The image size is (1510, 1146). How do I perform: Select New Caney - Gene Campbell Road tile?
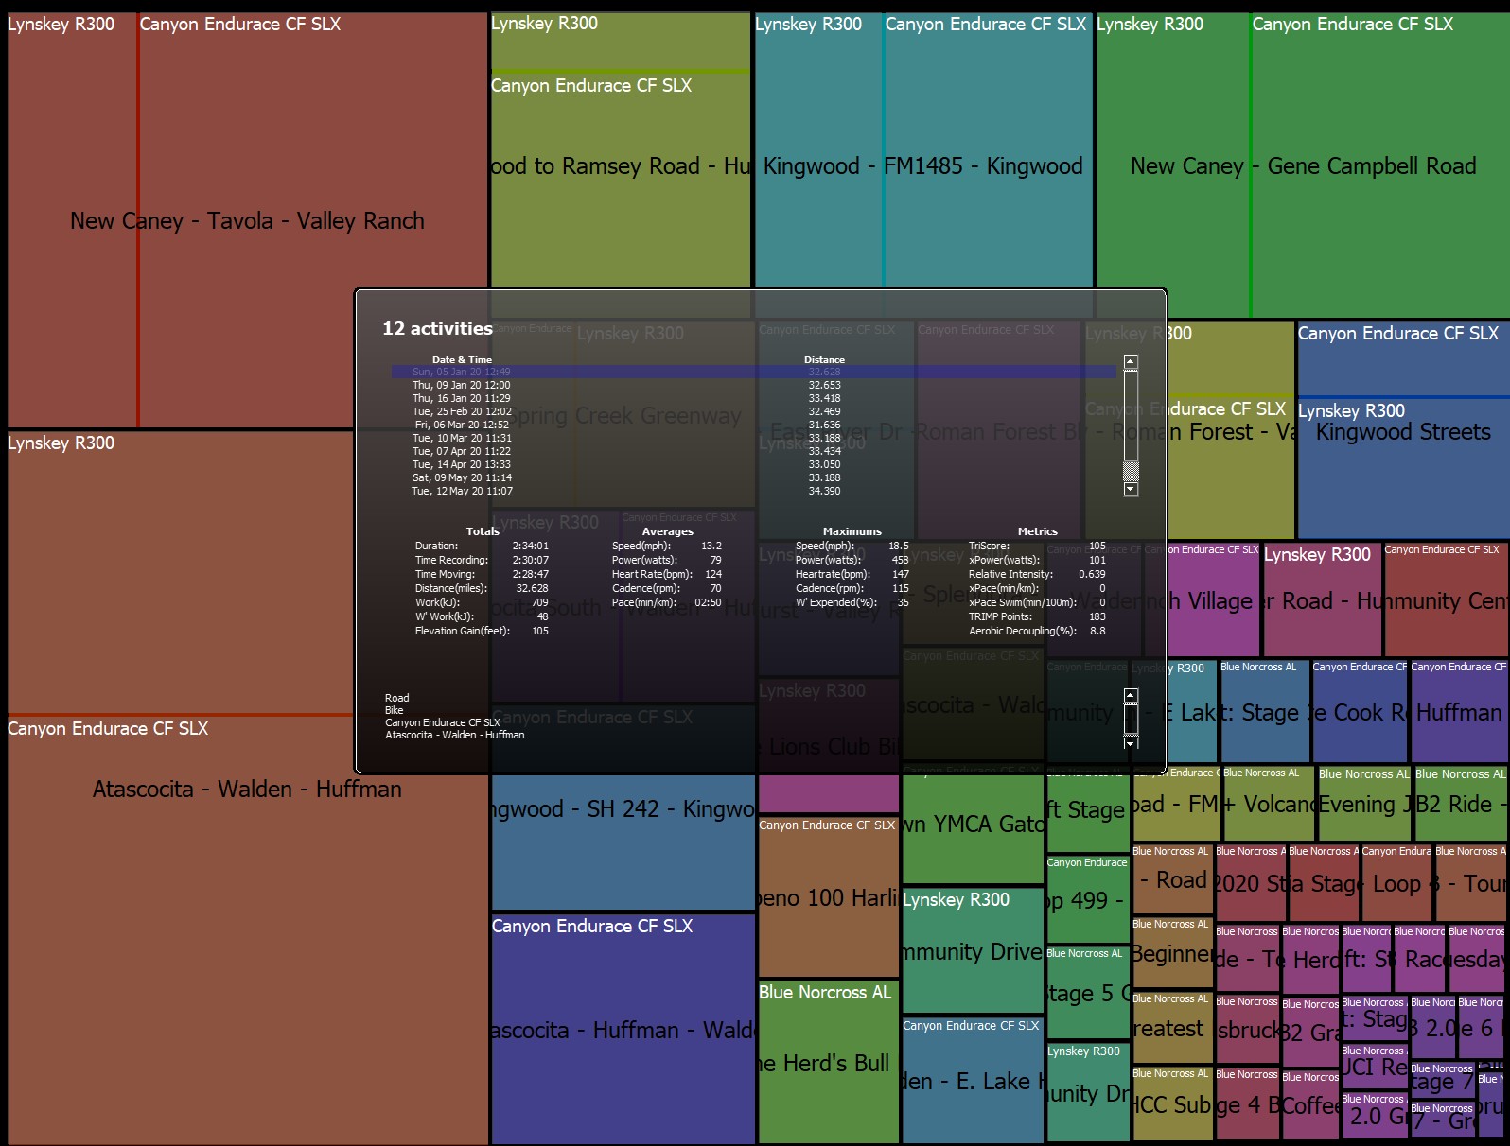[1303, 165]
